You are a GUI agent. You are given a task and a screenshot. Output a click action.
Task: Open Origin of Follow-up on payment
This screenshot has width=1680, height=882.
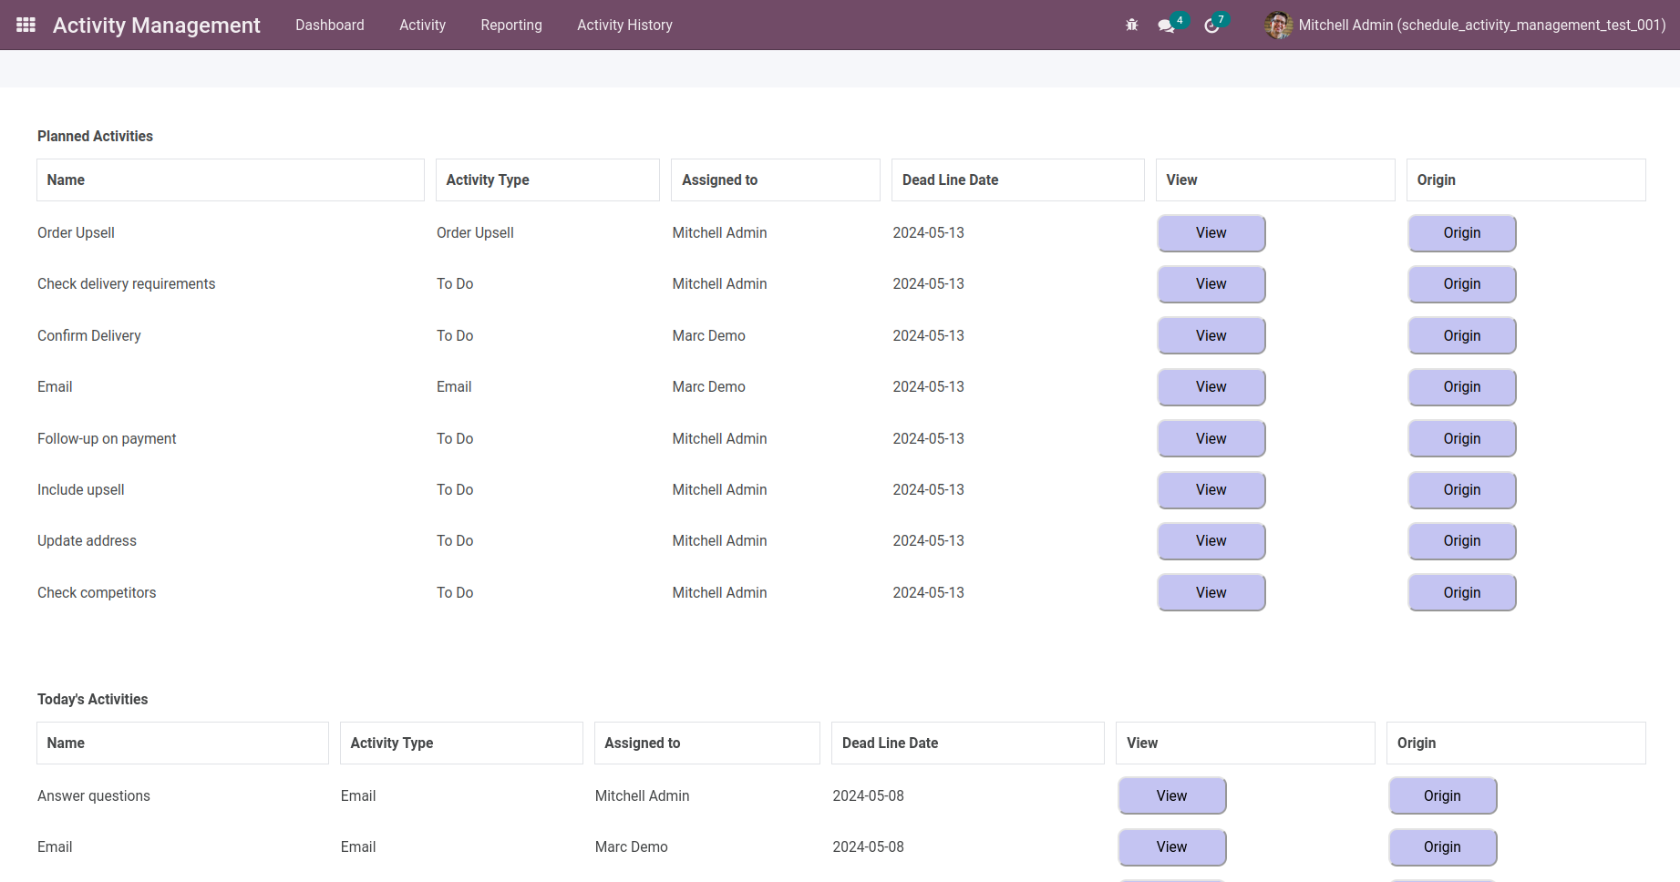click(1461, 439)
